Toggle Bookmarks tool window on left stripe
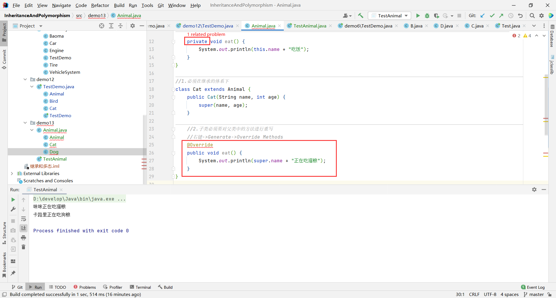Screen dimensions: 556x298 (4, 265)
